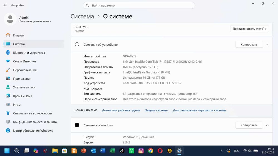Screen dimensions: 278x156
Task: Click the Wi-Fi icon in the system tray
Action: click(245, 151)
